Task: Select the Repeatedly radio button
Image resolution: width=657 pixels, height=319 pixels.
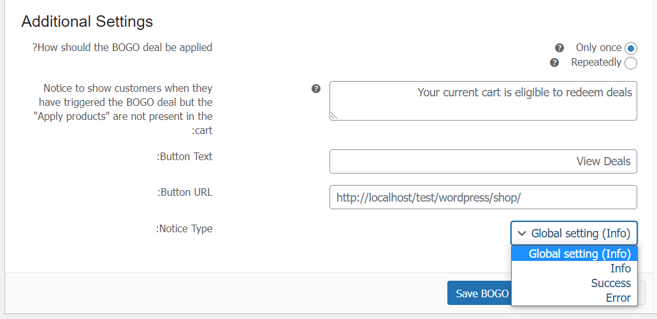Action: tap(631, 63)
